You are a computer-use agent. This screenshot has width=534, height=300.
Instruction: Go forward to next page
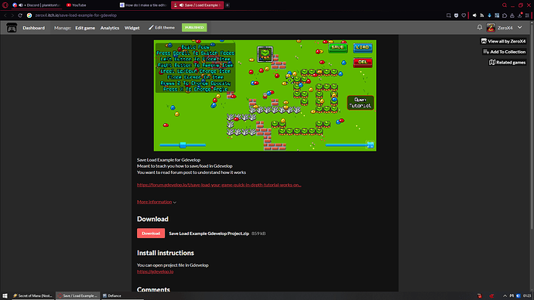[x=12, y=15]
